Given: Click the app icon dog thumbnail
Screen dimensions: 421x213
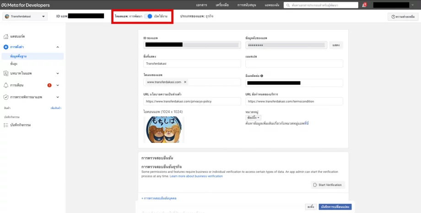Looking at the screenshot, I should pyautogui.click(x=164, y=130).
